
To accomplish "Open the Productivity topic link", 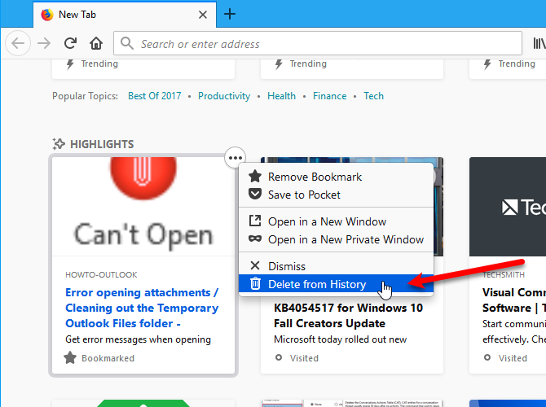I will tap(224, 96).
